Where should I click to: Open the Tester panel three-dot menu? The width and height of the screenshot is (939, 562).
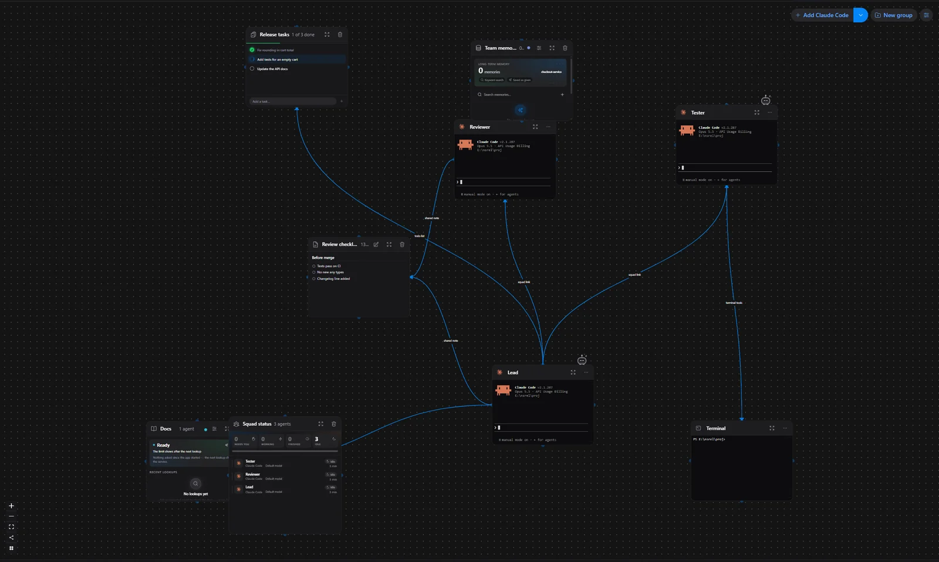[770, 113]
